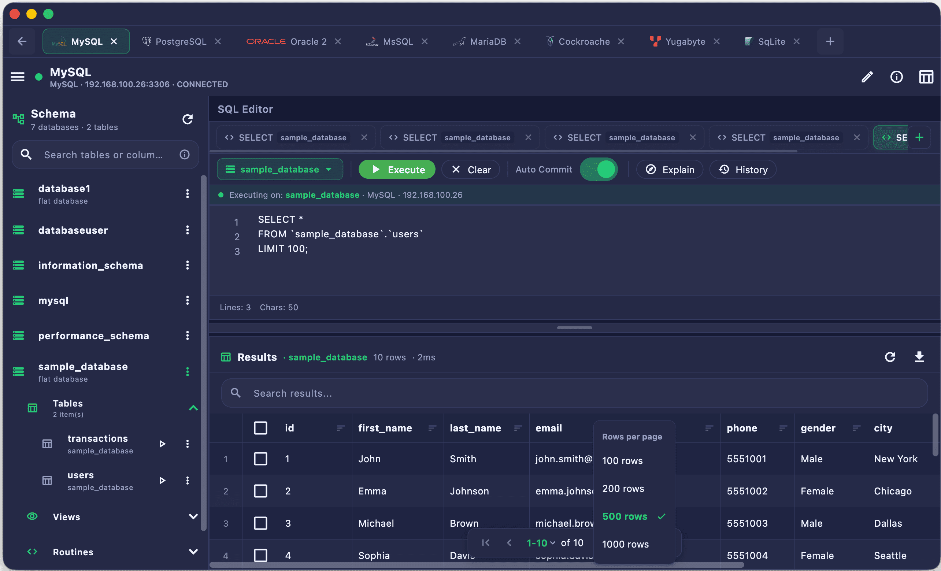The width and height of the screenshot is (941, 571).
Task: Click the gender column sort icon
Action: pos(857,428)
